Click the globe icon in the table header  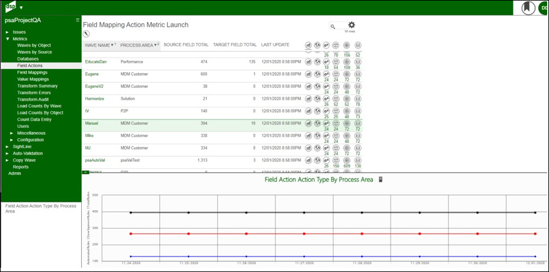coord(317,45)
